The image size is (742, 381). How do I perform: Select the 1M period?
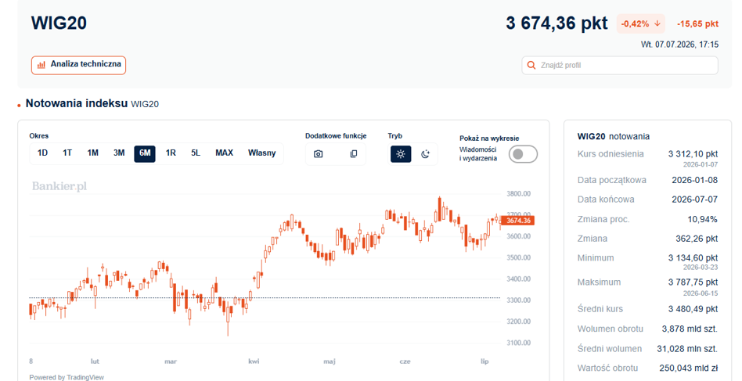(x=92, y=153)
